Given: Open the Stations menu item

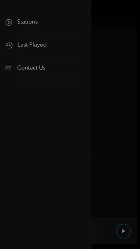Looking at the screenshot, I should 46,22.
